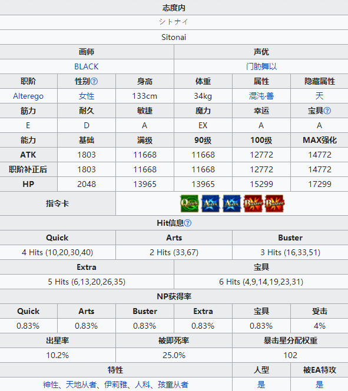Select the 受击 NP rate 4%
Image resolution: width=348 pixels, height=391 pixels.
click(x=320, y=326)
